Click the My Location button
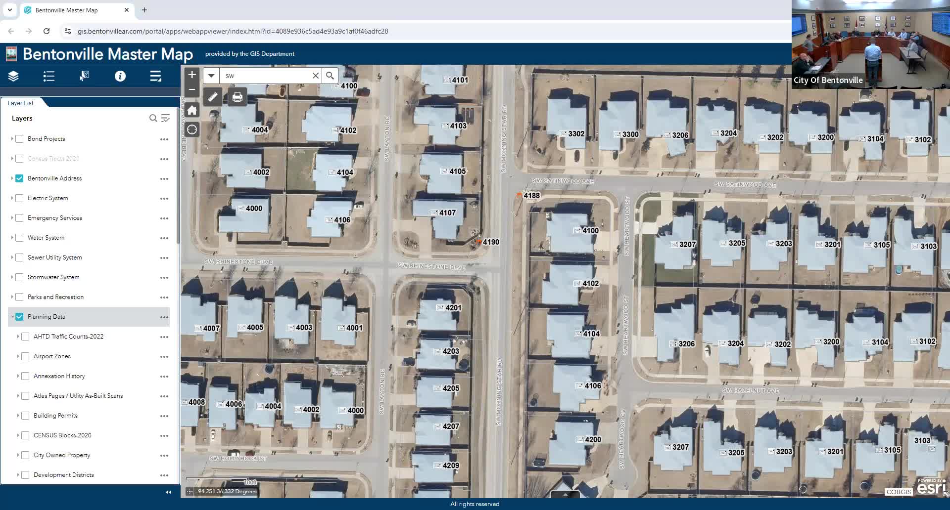This screenshot has width=950, height=510. [x=192, y=130]
